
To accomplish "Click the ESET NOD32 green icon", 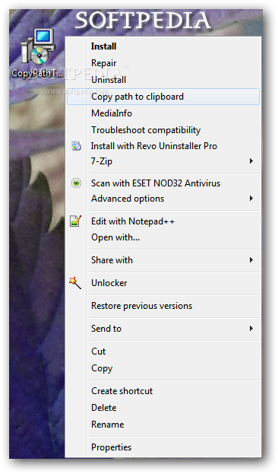I will (76, 183).
